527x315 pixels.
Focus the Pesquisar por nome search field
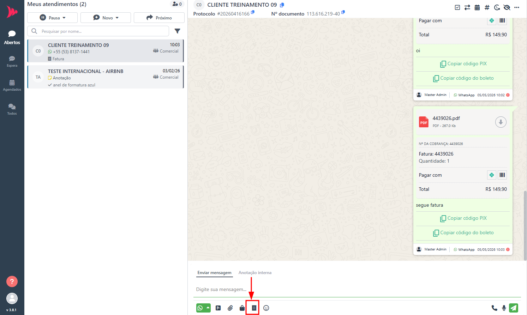click(x=98, y=31)
